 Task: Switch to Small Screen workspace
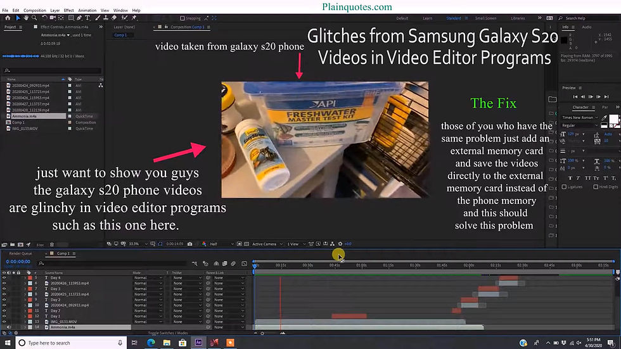pos(485,18)
